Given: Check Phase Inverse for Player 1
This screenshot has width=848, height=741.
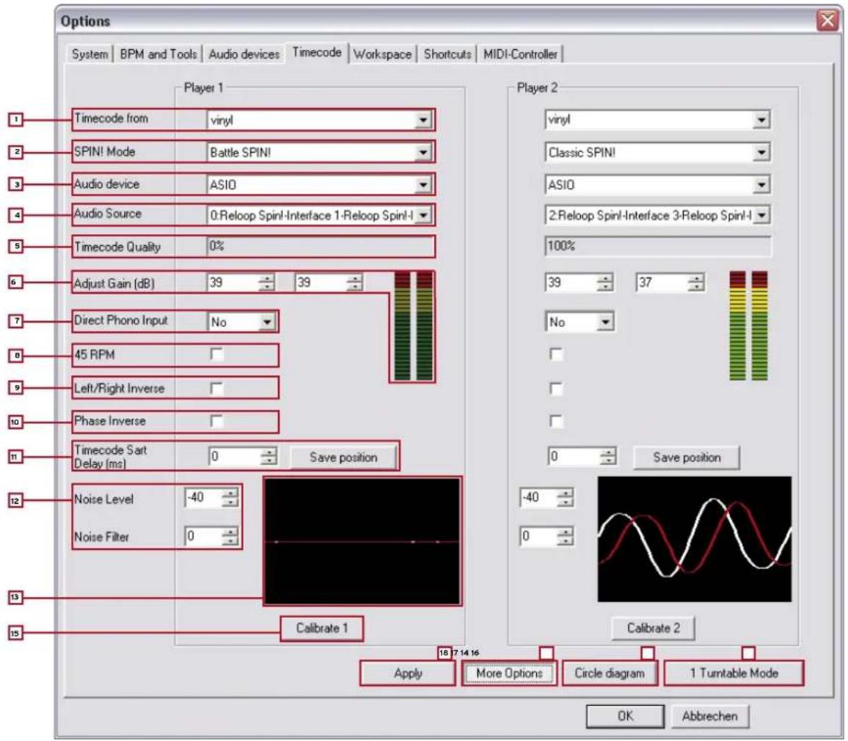Looking at the screenshot, I should click(x=216, y=422).
